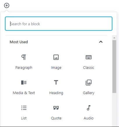Click the Most Used section heading
Viewport: 119px width, 127px height.
pos(19,42)
